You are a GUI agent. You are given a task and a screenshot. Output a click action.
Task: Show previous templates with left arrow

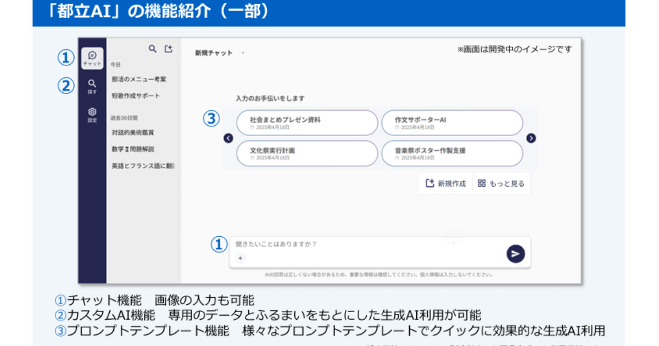[x=228, y=138]
